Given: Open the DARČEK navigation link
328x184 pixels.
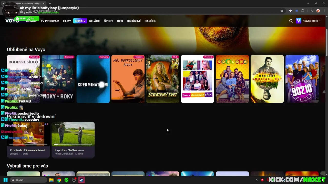Looking at the screenshot, I should click(x=150, y=21).
